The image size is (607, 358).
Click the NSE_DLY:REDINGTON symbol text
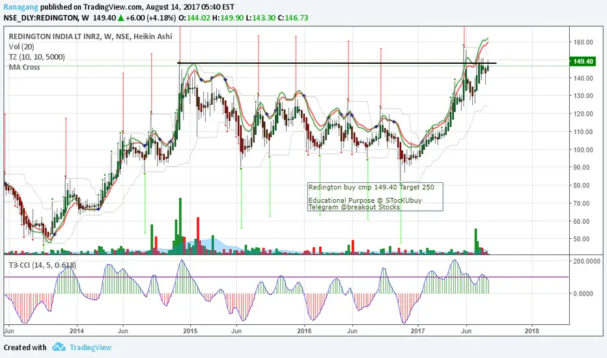[x=40, y=18]
